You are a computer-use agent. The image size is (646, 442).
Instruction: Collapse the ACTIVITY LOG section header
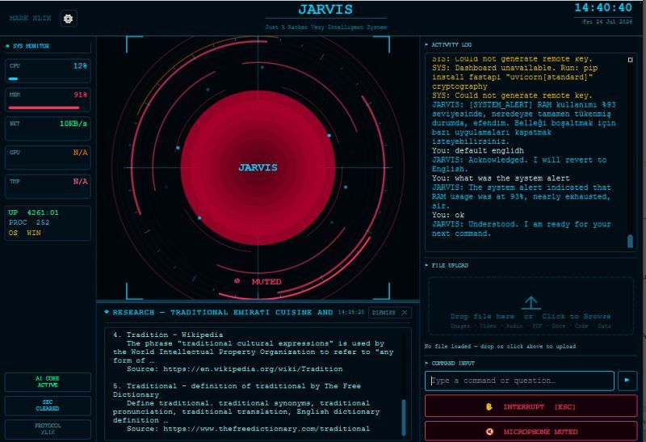point(448,44)
